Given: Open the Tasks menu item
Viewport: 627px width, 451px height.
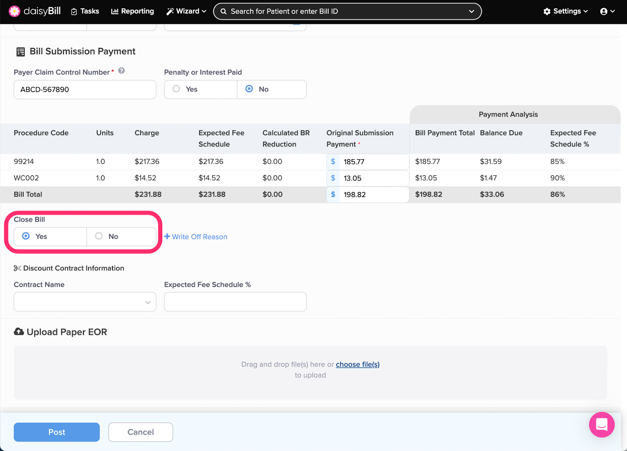Looking at the screenshot, I should 85,11.
